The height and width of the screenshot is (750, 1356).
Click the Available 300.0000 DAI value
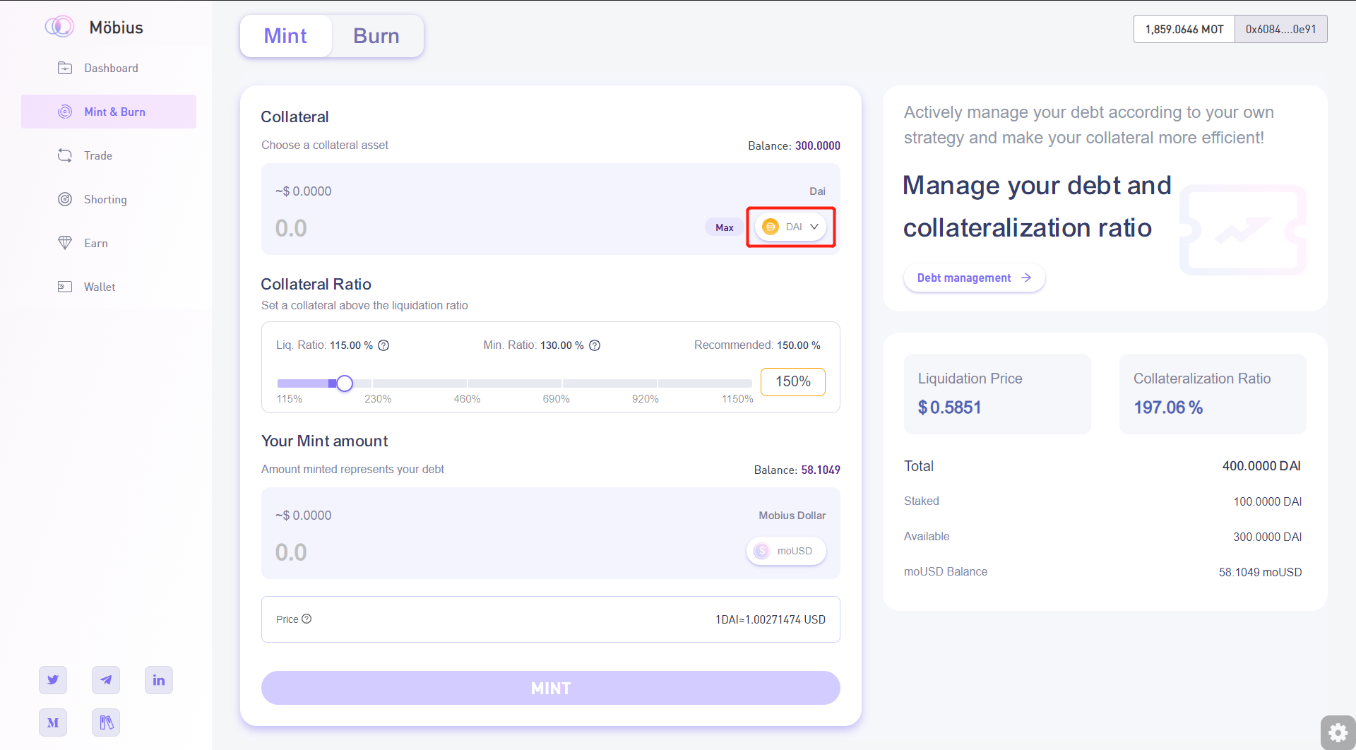coord(1267,537)
